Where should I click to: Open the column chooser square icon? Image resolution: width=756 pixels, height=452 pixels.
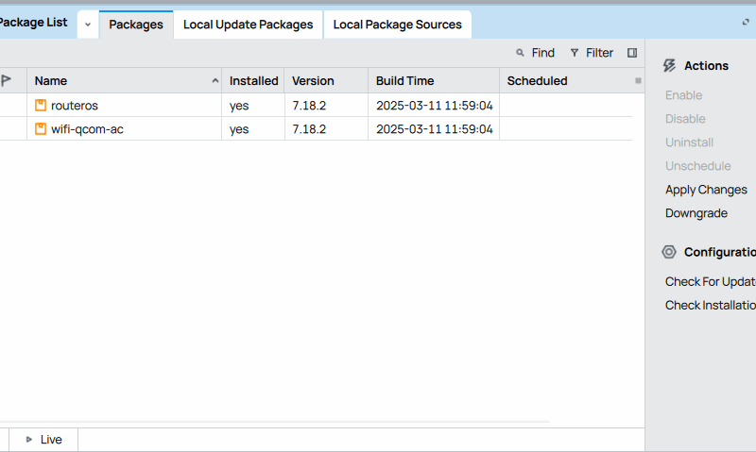[x=638, y=81]
